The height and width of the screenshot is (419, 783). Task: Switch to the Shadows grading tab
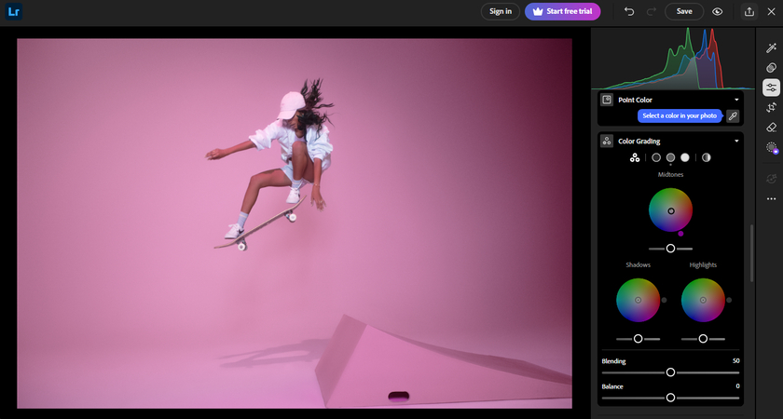[x=656, y=157]
